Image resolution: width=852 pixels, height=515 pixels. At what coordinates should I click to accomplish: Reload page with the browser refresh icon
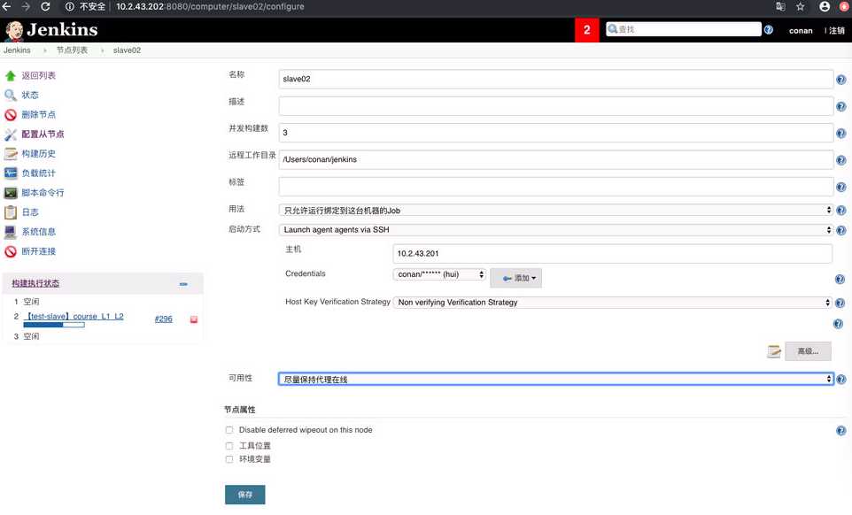tap(45, 6)
